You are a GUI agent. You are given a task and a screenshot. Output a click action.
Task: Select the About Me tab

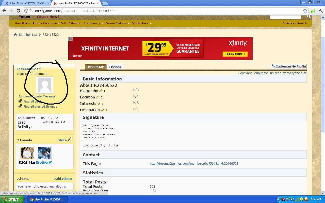(x=96, y=67)
